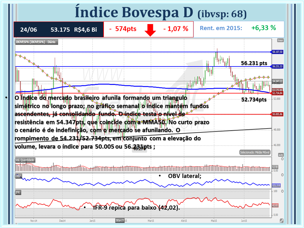This screenshot has height=228, width=304.
Task: Click the Dez14 time axis label
Action: click(62, 221)
